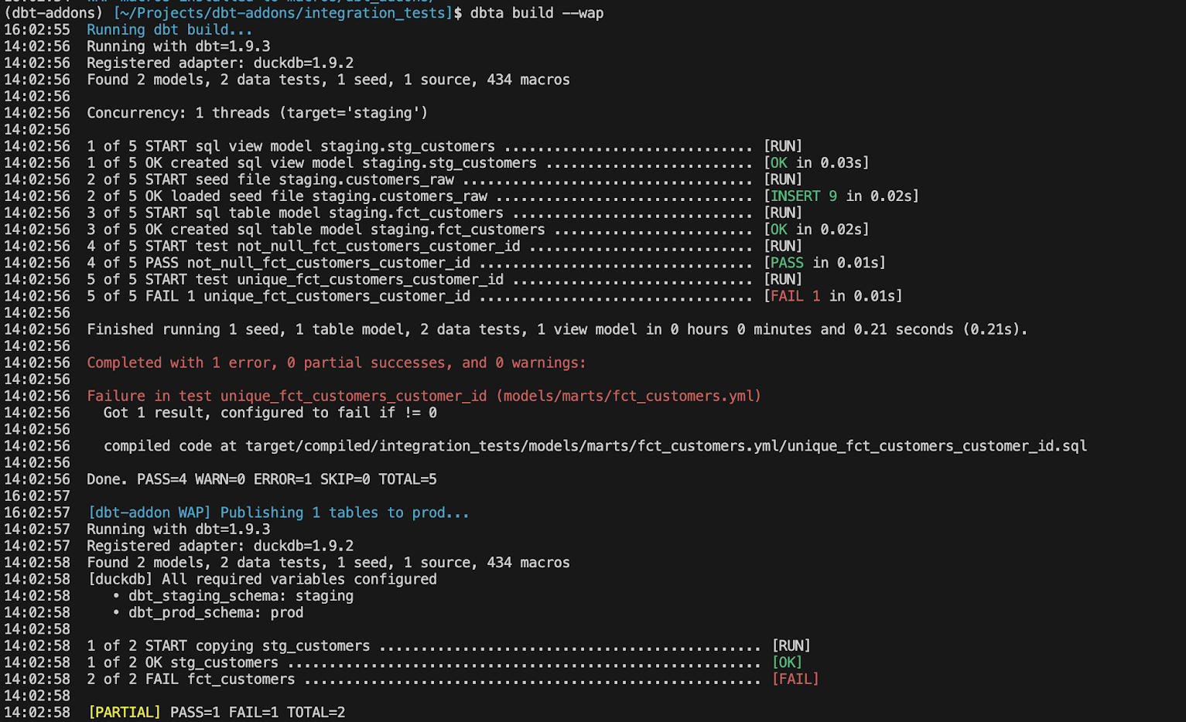Select the red 'FAIL 1' status text
This screenshot has width=1186, height=722.
click(x=795, y=296)
